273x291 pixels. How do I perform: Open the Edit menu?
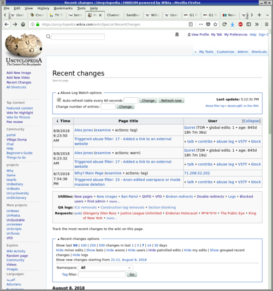(x=17, y=8)
